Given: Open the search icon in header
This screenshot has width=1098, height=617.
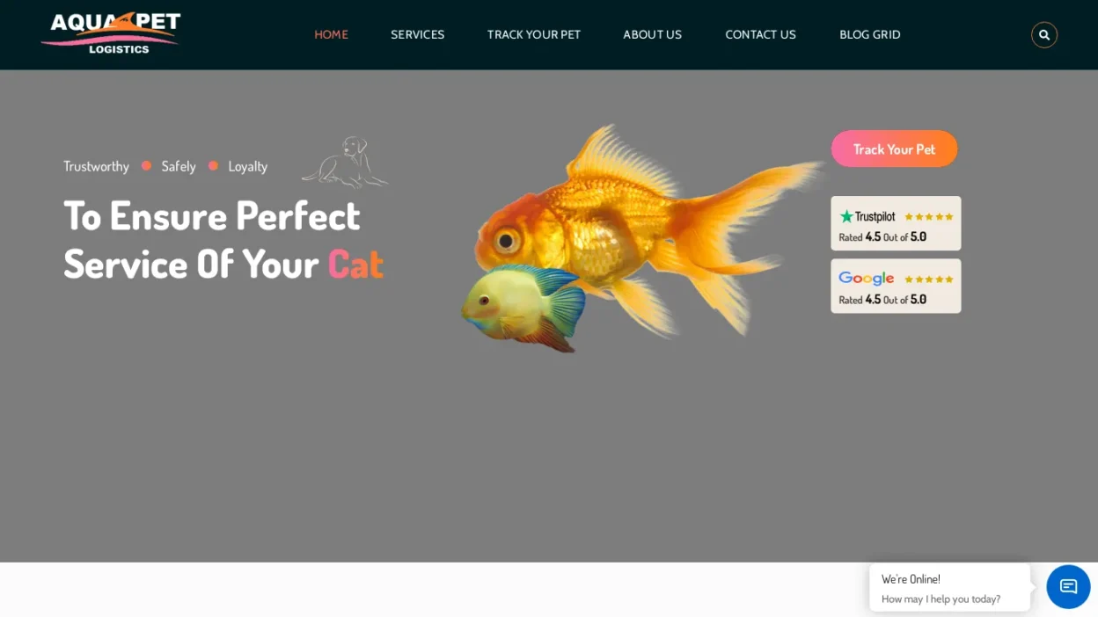Looking at the screenshot, I should point(1043,35).
